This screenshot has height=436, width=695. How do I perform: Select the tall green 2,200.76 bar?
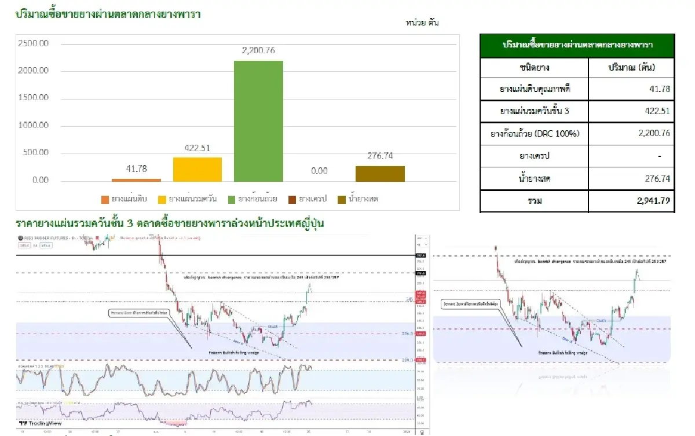click(258, 121)
